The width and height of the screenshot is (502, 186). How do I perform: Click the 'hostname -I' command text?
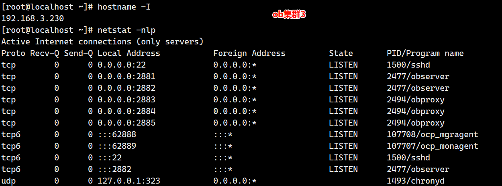(124, 7)
